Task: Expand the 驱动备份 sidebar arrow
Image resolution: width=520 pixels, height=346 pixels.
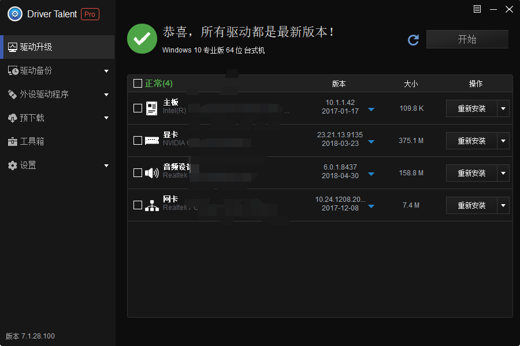Action: 106,71
